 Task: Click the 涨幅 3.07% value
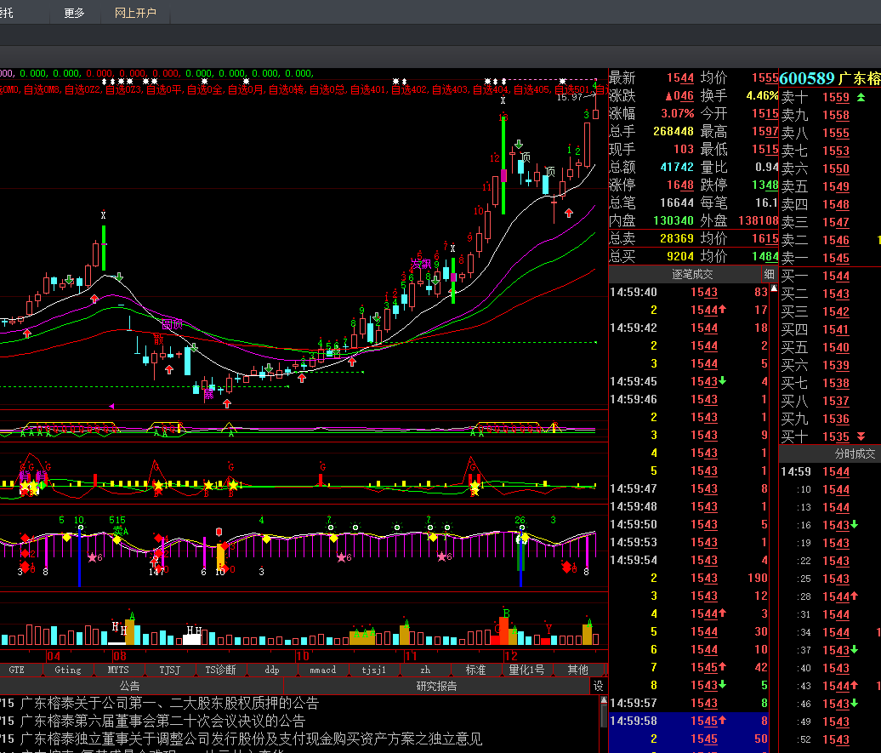pyautogui.click(x=678, y=114)
